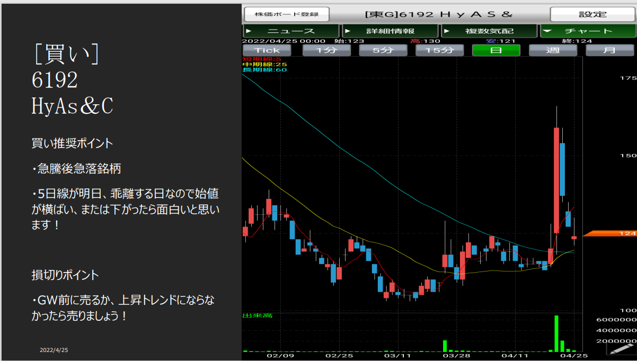Select the 日 daily chart interval
This screenshot has width=637, height=361.
pyautogui.click(x=497, y=50)
